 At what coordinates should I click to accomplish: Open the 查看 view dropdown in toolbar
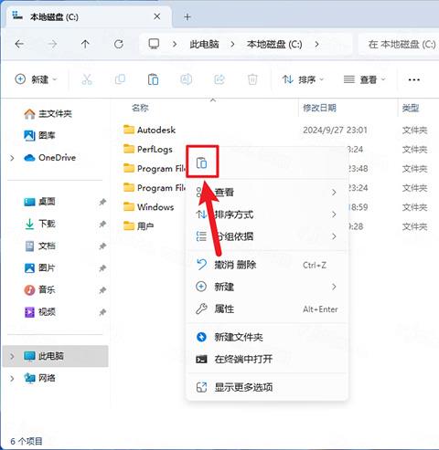(x=365, y=79)
